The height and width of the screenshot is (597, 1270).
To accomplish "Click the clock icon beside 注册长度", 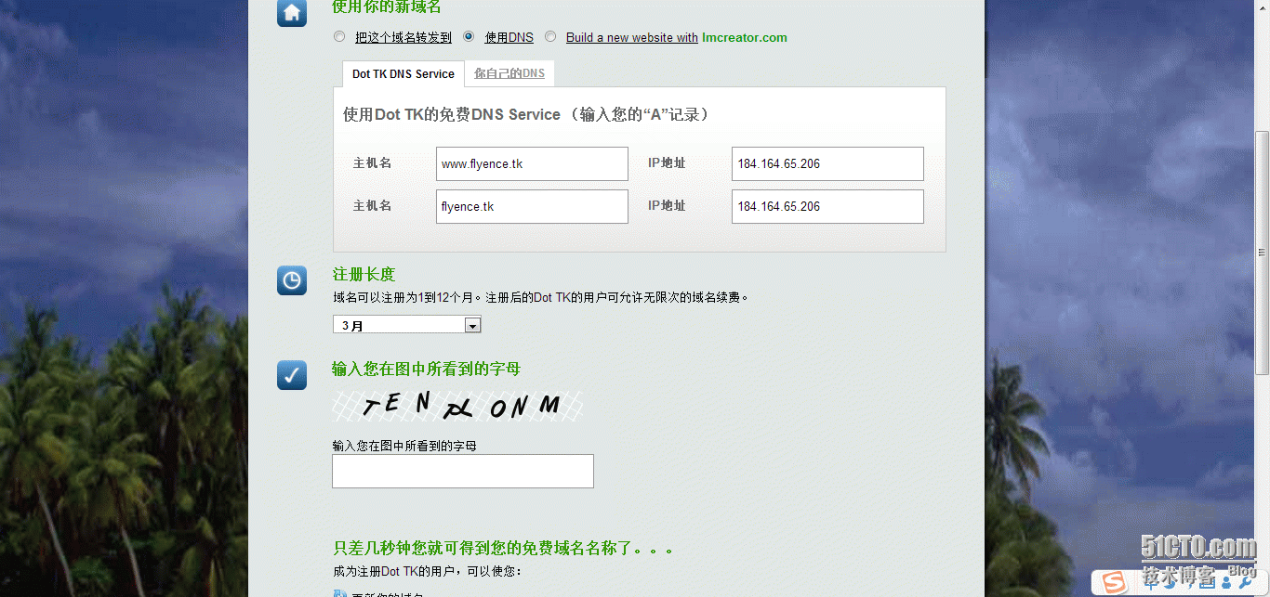I will [292, 280].
